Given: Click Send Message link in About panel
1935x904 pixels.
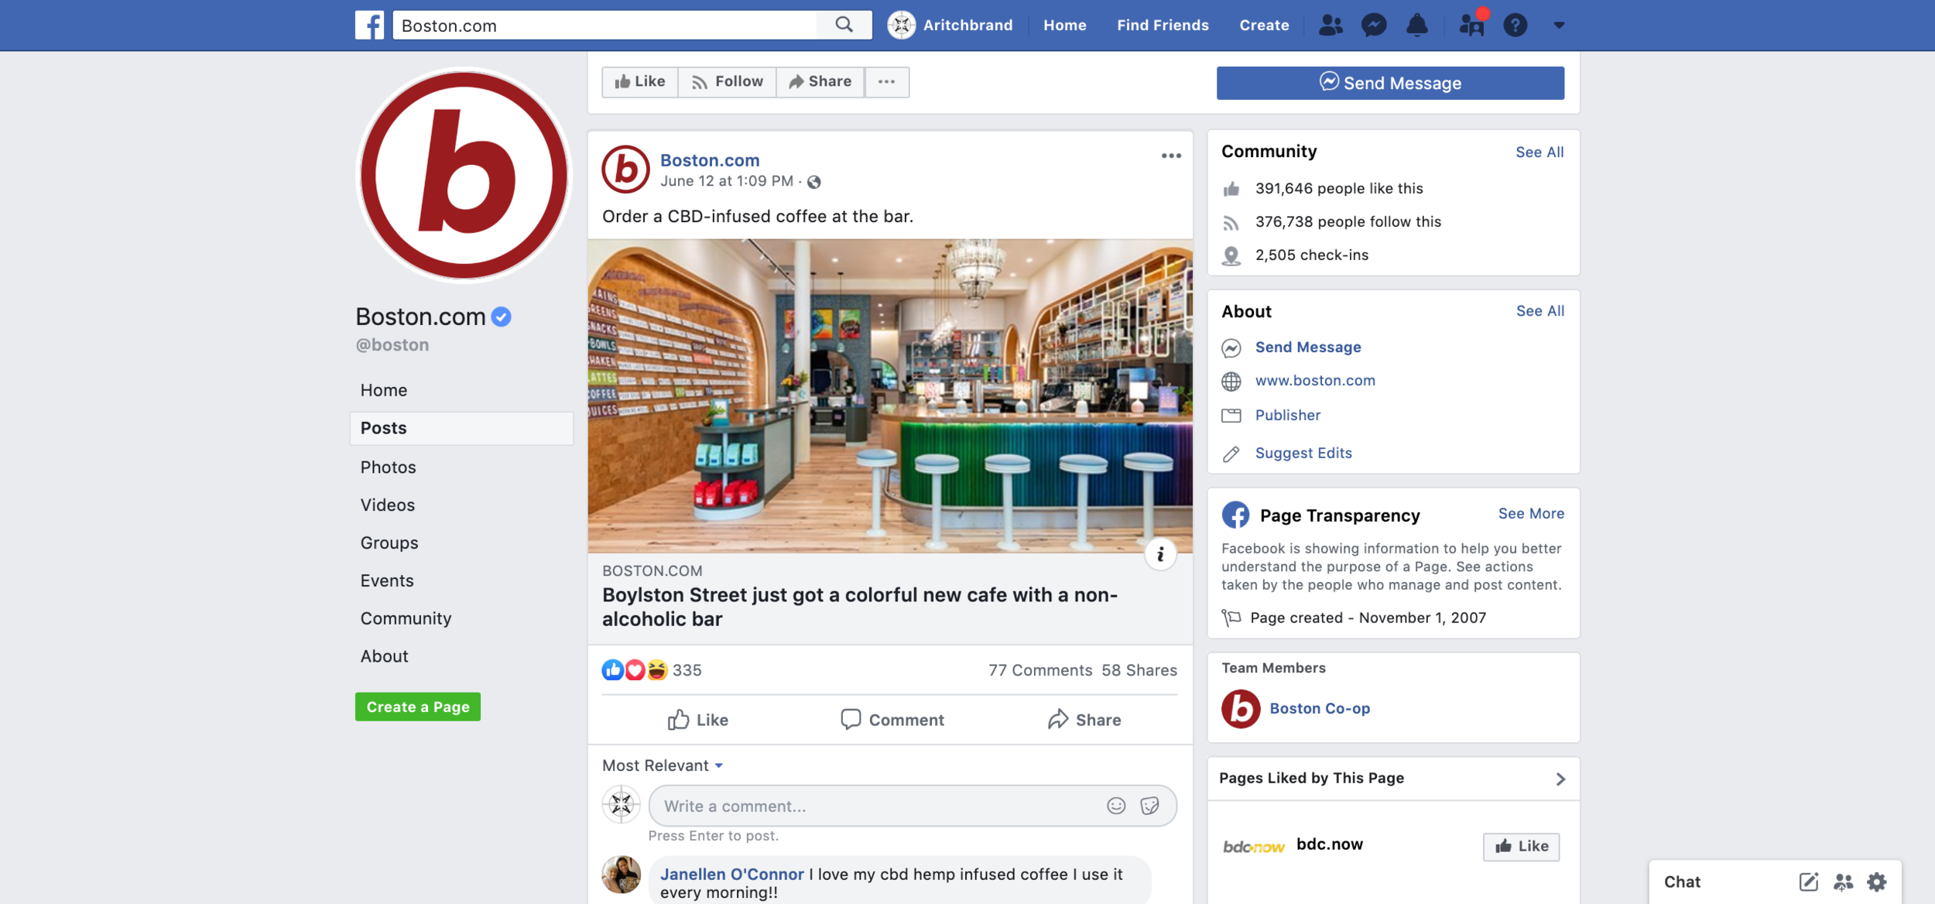Looking at the screenshot, I should (1308, 348).
